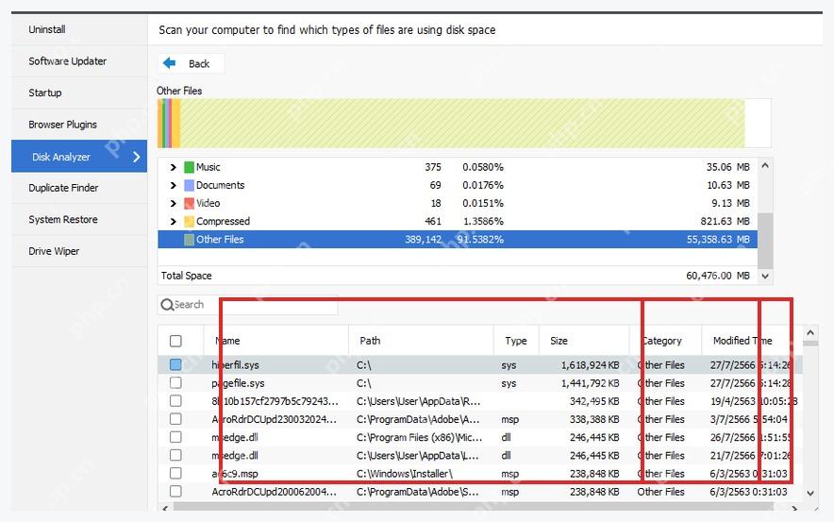Check the msedge.dll Program Files checkbox

175,437
